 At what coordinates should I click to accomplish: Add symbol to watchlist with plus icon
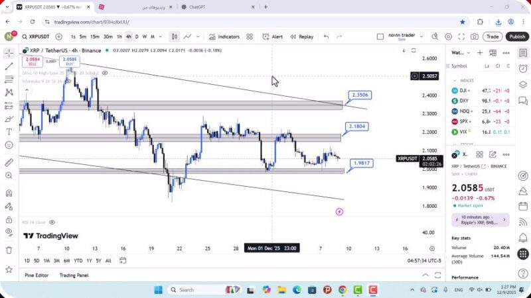pyautogui.click(x=480, y=52)
